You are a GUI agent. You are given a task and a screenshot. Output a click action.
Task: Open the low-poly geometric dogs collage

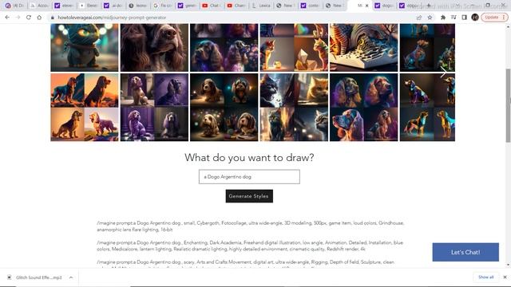tap(427, 107)
